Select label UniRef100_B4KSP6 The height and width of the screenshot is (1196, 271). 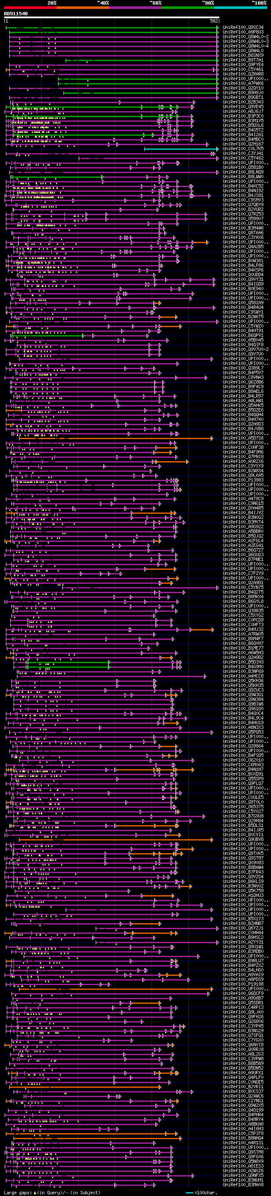coord(243,270)
